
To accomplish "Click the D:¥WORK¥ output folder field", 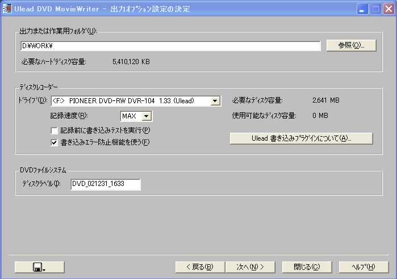I will pos(170,46).
